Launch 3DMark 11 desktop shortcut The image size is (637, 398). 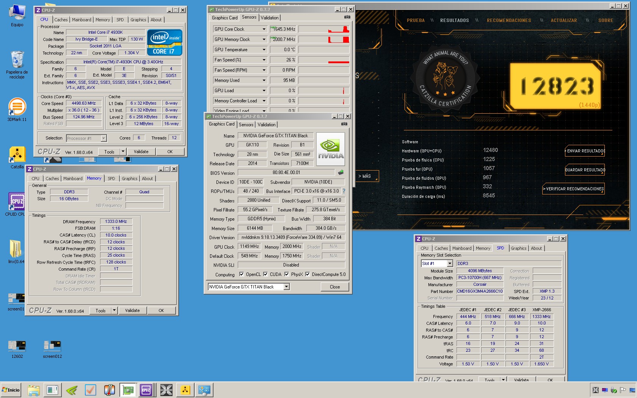(x=17, y=110)
